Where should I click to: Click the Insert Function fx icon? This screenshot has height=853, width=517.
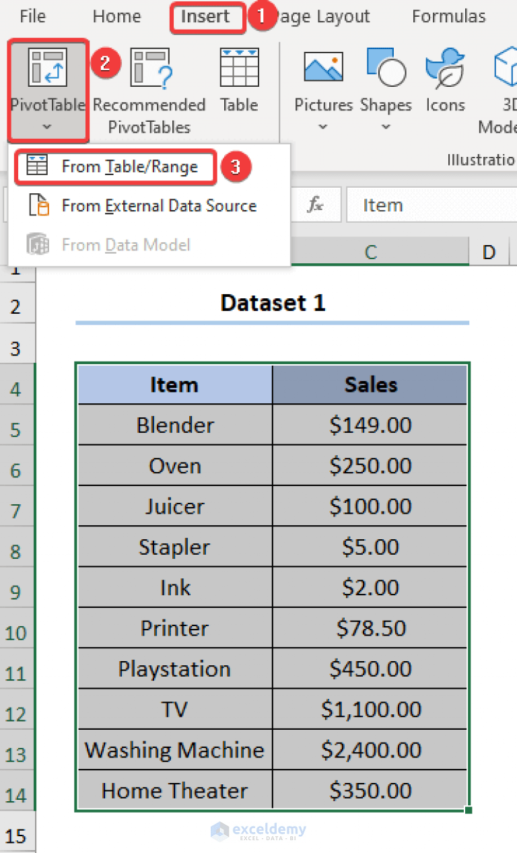315,205
